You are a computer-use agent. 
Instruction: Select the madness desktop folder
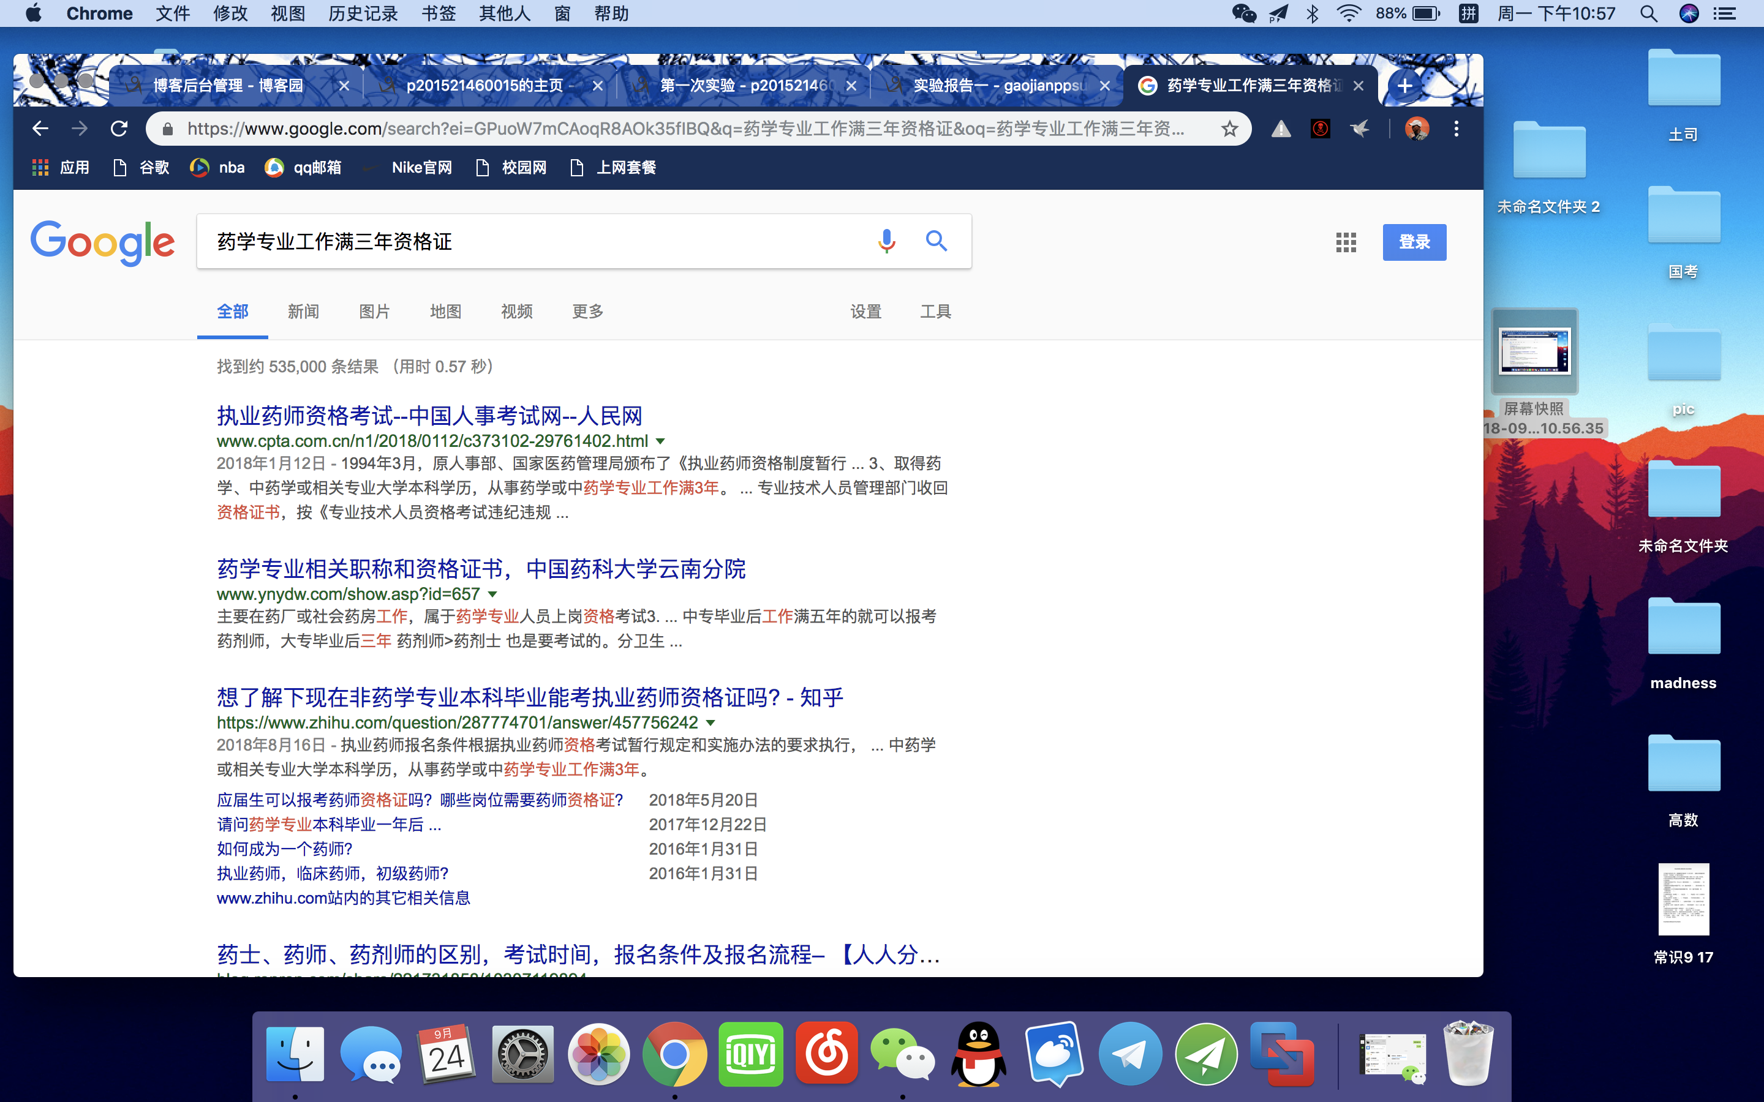pyautogui.click(x=1683, y=627)
